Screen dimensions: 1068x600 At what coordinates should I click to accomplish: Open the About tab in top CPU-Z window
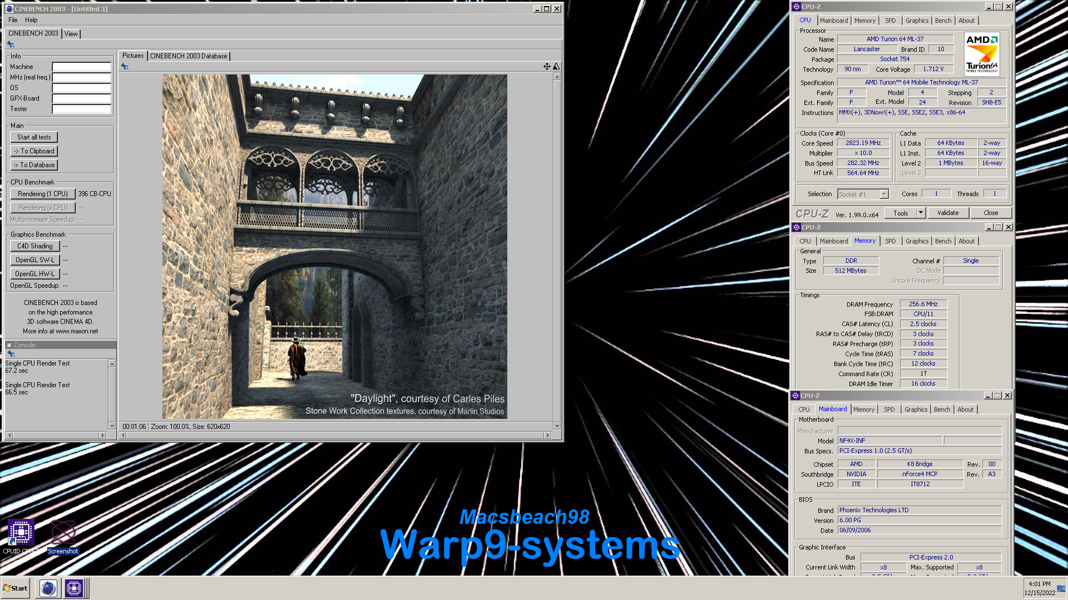966,21
